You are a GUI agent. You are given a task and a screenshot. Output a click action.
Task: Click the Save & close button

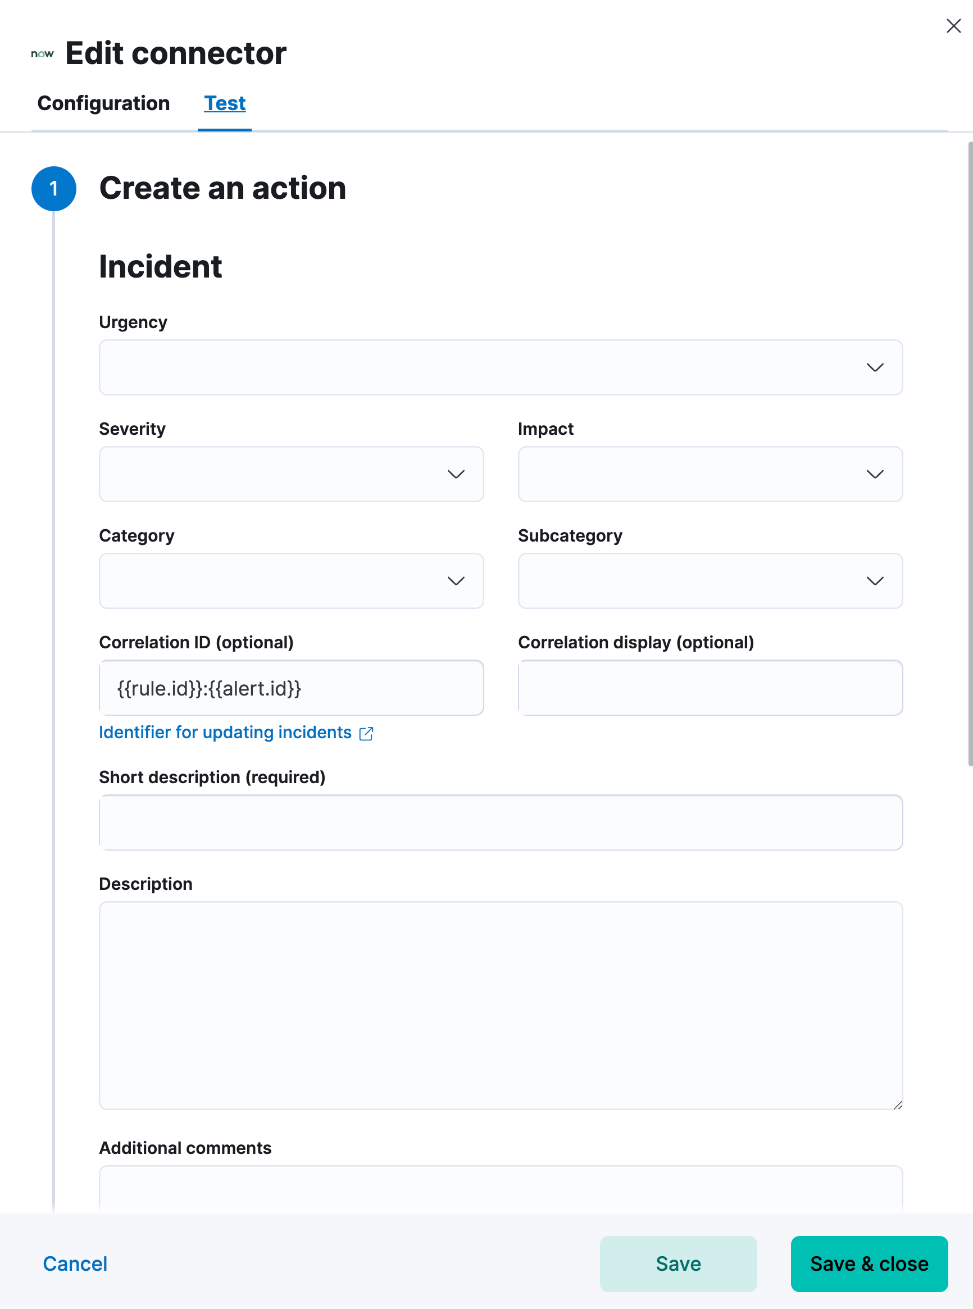point(869,1263)
